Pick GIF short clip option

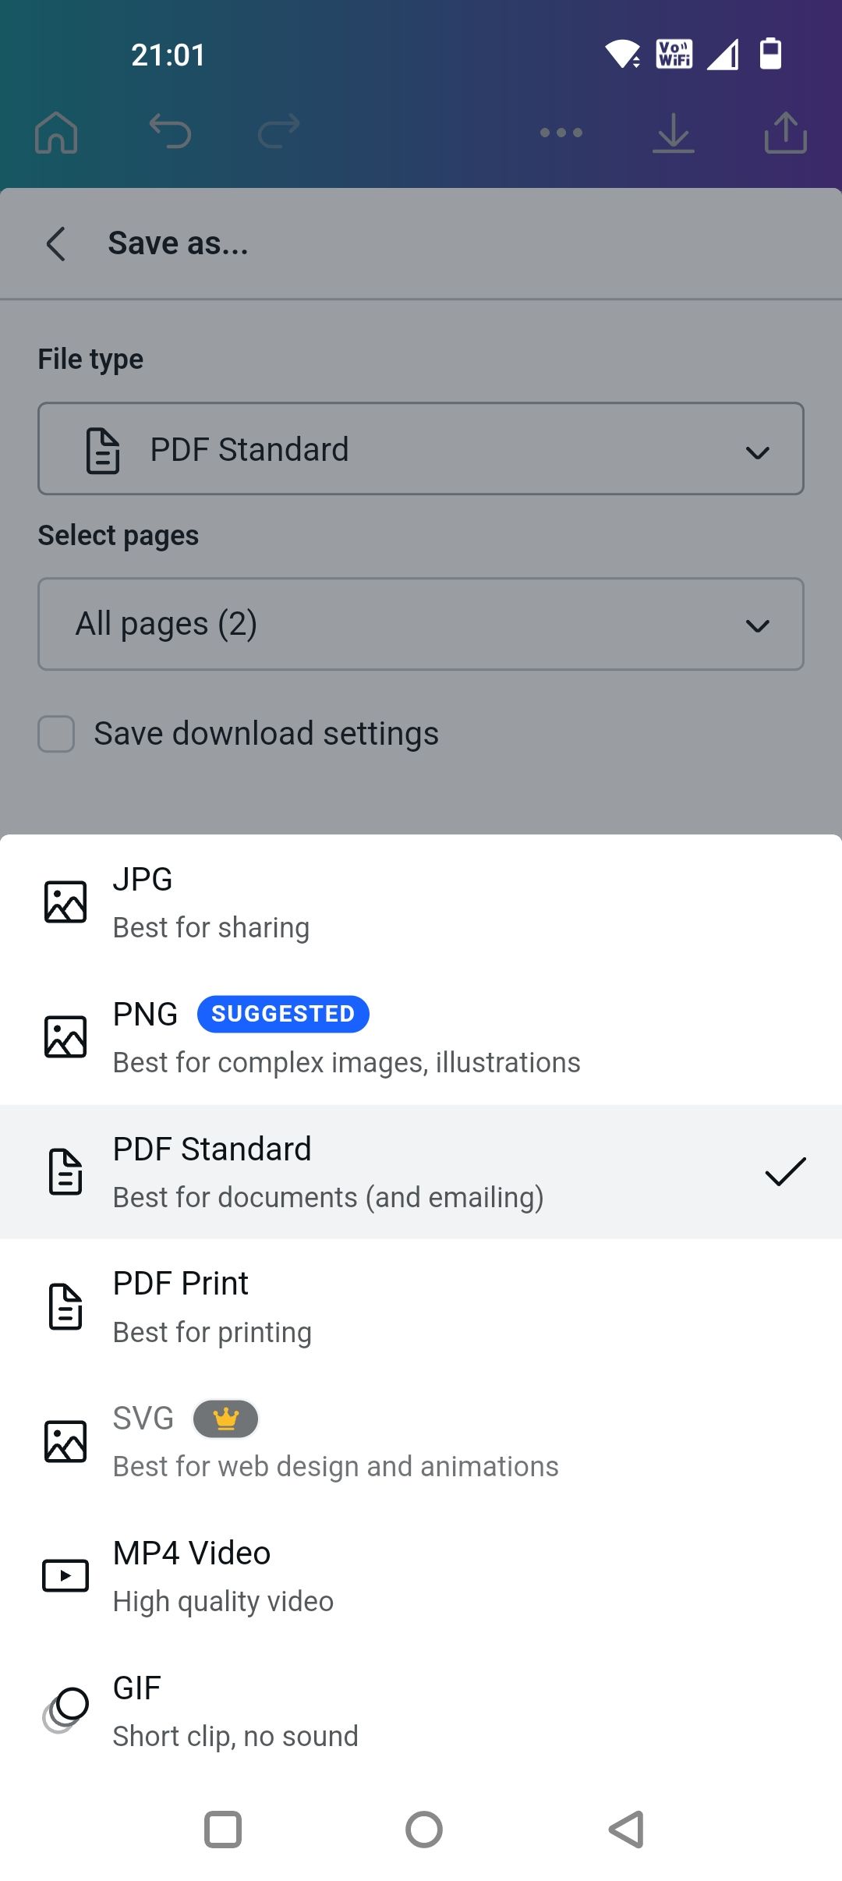pos(421,1711)
